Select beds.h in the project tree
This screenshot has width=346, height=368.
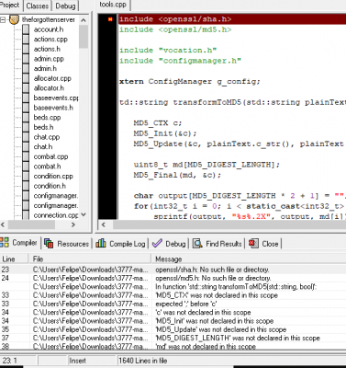(x=43, y=127)
